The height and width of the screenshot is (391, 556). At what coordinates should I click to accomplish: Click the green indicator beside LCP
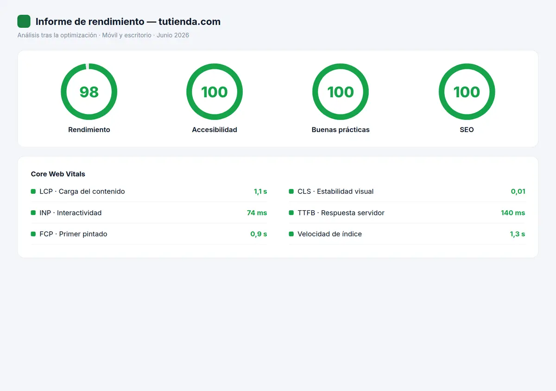33,191
